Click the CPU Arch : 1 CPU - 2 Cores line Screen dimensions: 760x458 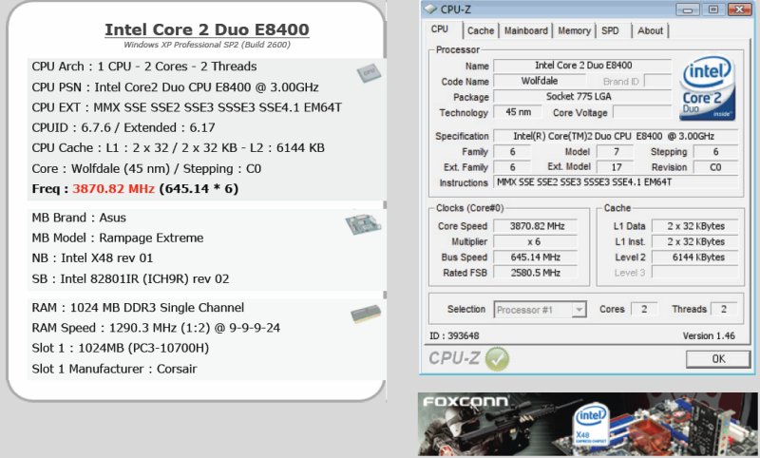pos(144,67)
